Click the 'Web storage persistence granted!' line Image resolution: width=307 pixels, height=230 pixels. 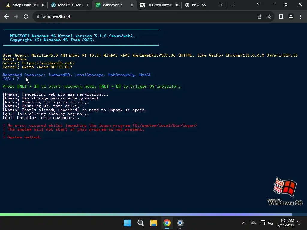pyautogui.click(x=50, y=98)
